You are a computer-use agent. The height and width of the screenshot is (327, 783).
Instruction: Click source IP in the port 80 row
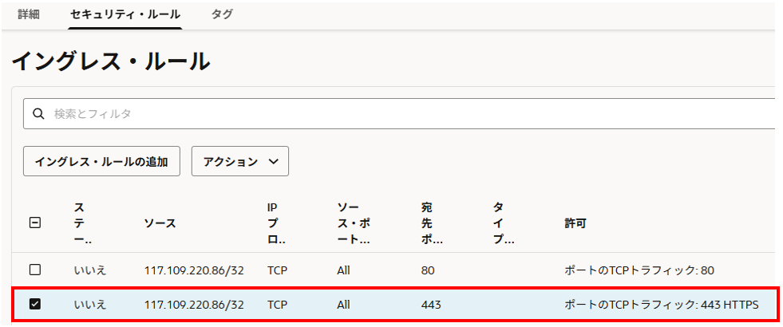[x=194, y=270]
